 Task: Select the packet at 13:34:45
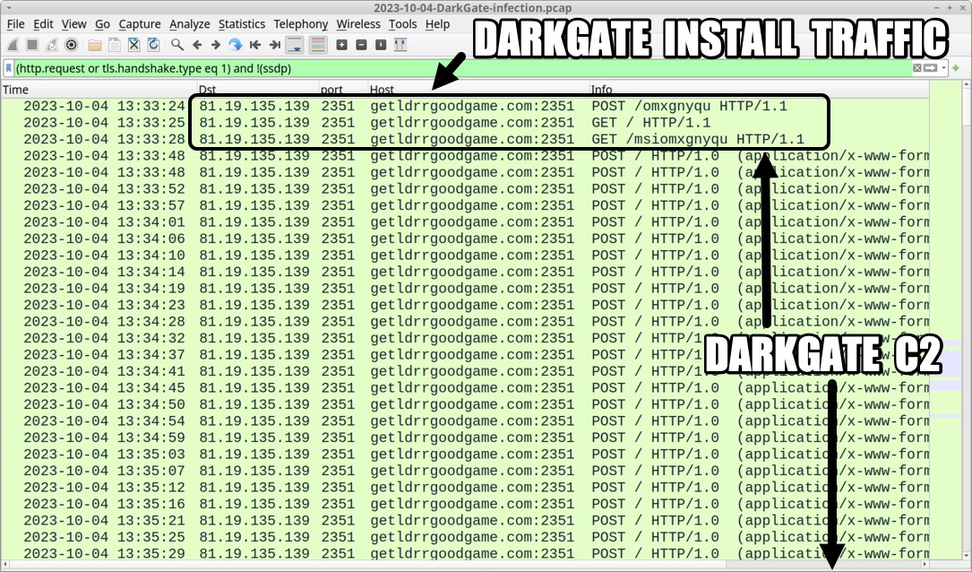[465, 387]
